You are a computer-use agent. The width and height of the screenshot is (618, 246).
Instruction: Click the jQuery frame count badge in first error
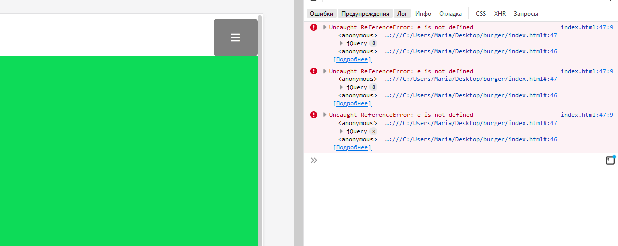373,44
